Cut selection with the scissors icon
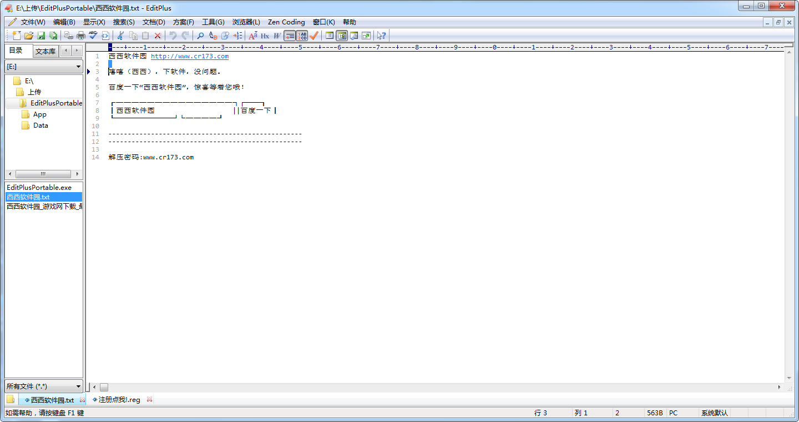Screen dimensions: 799x422 pyautogui.click(x=120, y=36)
